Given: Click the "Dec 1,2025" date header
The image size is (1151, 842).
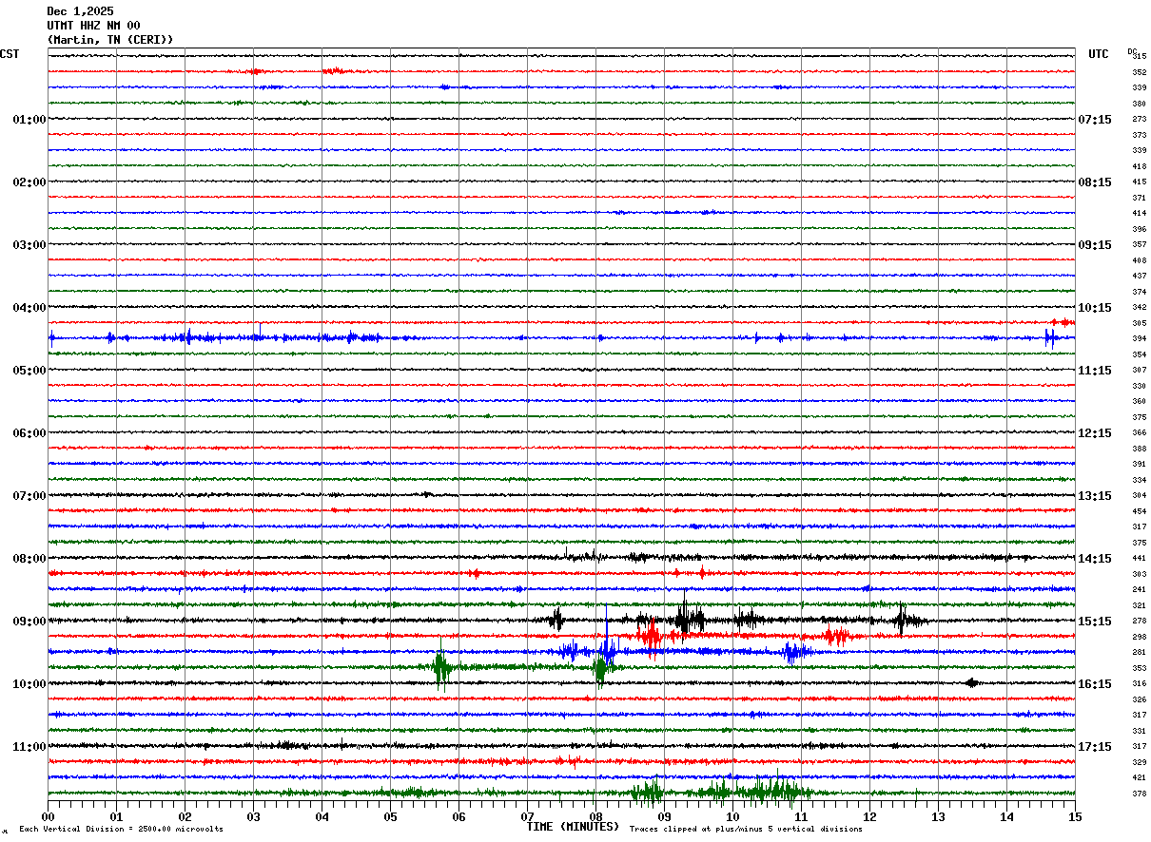Looking at the screenshot, I should pos(80,11).
